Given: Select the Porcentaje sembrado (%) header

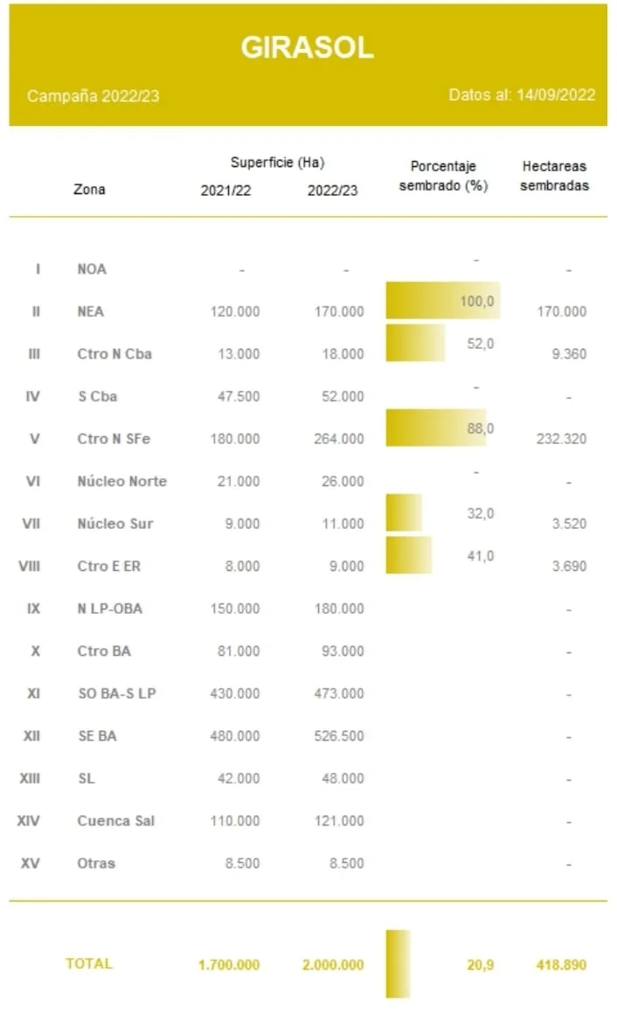Looking at the screenshot, I should [443, 176].
